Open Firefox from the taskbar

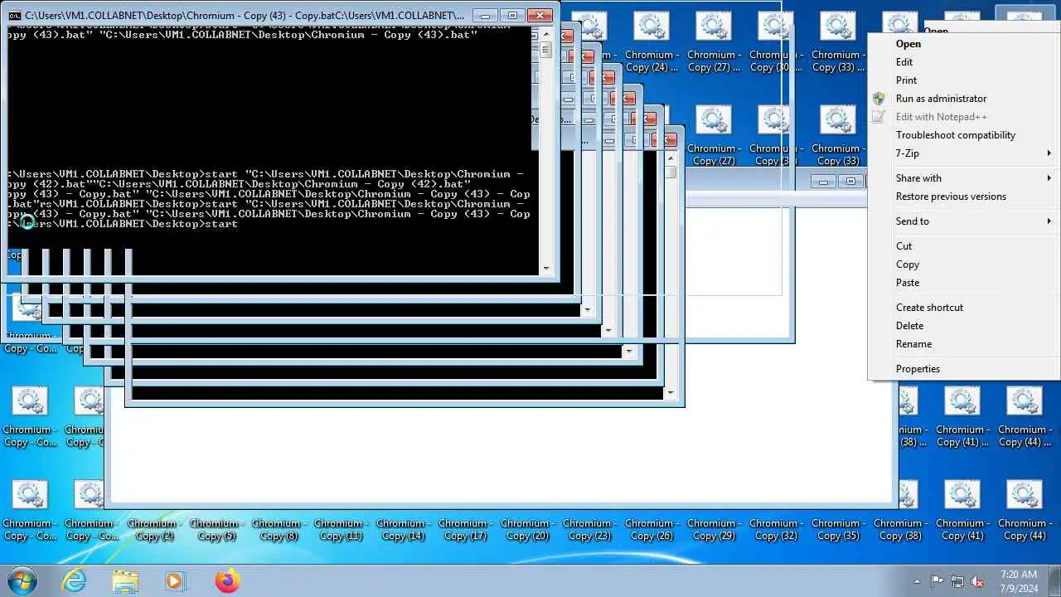point(227,580)
